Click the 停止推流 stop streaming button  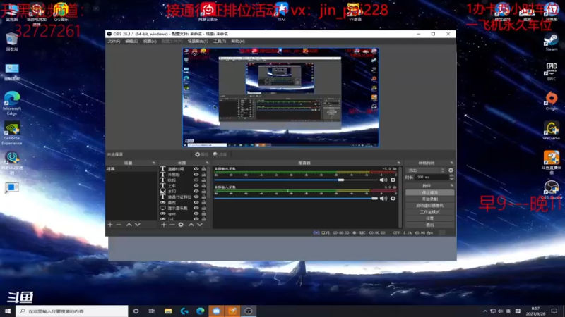[429, 192]
